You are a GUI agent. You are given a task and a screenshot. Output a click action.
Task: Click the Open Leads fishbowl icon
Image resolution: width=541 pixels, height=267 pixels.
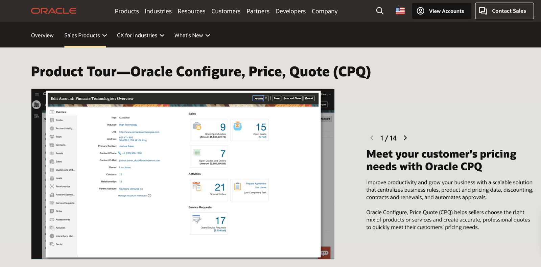pyautogui.click(x=238, y=126)
